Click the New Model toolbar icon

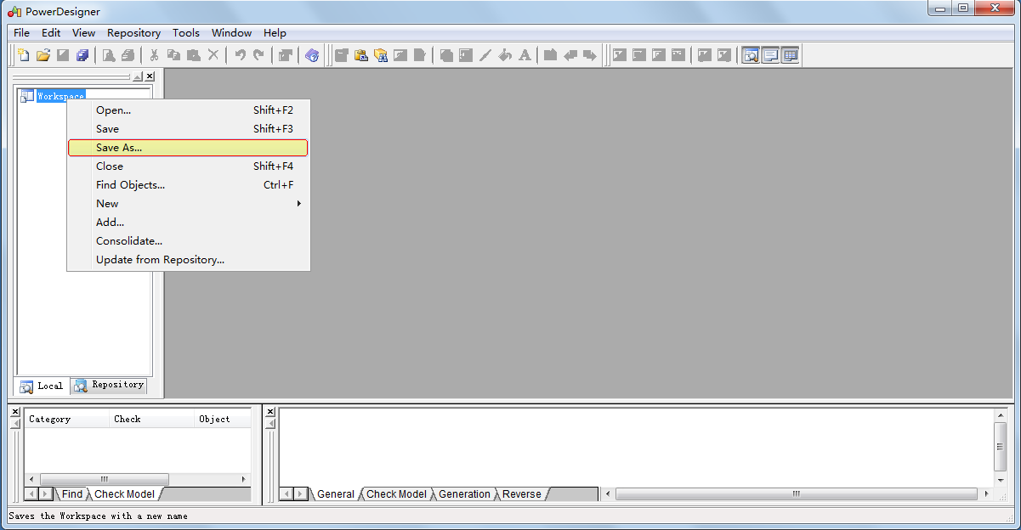(x=23, y=55)
